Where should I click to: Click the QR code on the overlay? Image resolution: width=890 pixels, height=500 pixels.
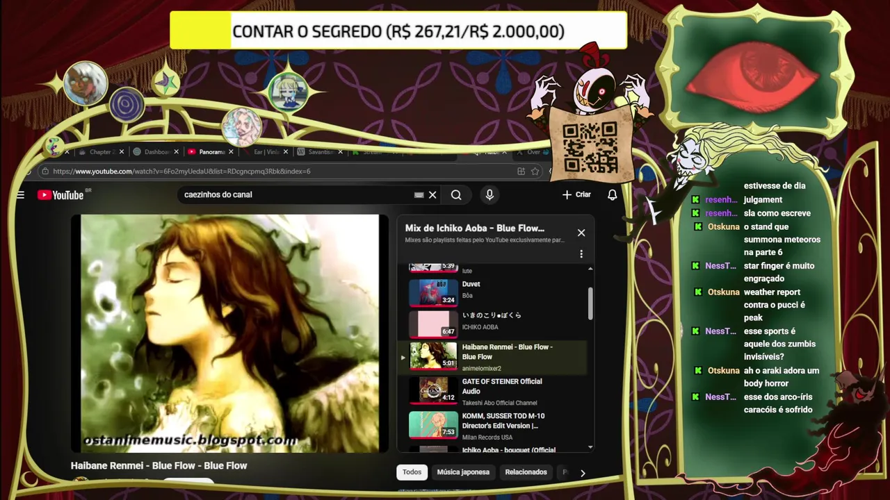(590, 147)
